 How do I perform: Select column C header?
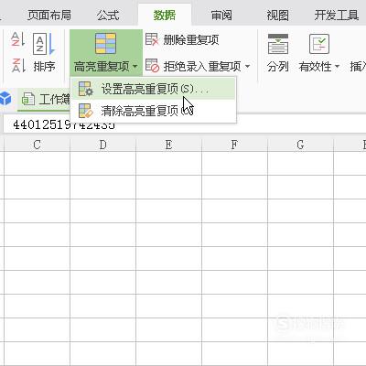pyautogui.click(x=37, y=145)
